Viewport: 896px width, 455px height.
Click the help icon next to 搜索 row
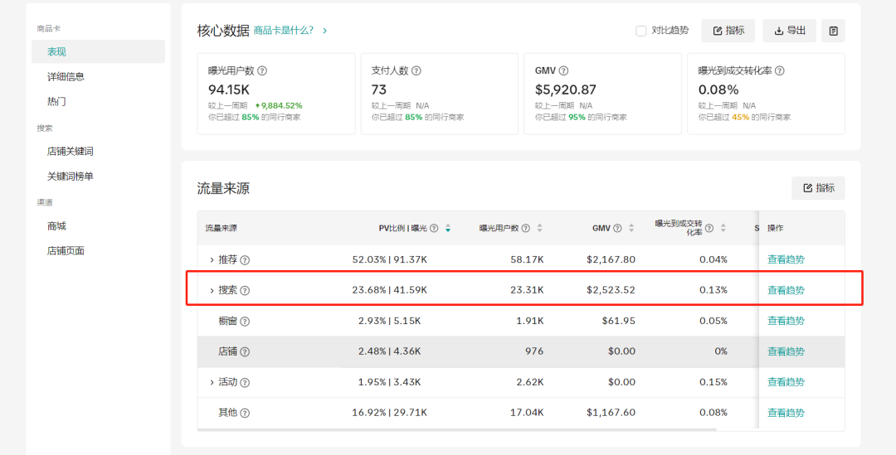click(x=245, y=291)
